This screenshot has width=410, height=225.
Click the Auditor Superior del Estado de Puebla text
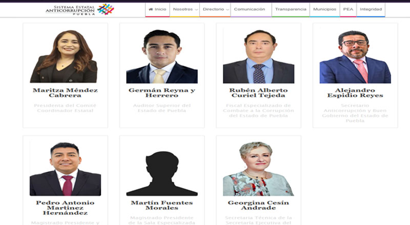162,108
